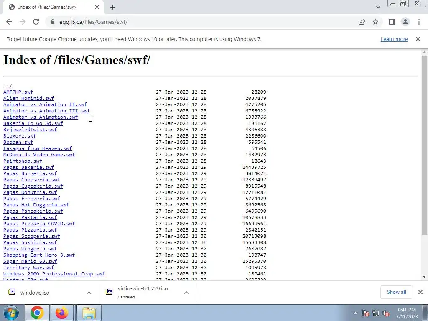Open Super Mario 63.swf link

click(x=30, y=262)
